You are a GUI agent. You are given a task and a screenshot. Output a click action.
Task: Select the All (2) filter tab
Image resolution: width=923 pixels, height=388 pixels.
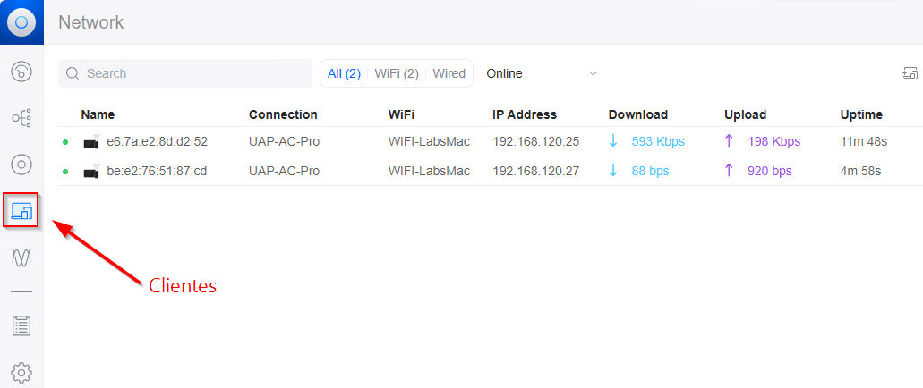(344, 73)
